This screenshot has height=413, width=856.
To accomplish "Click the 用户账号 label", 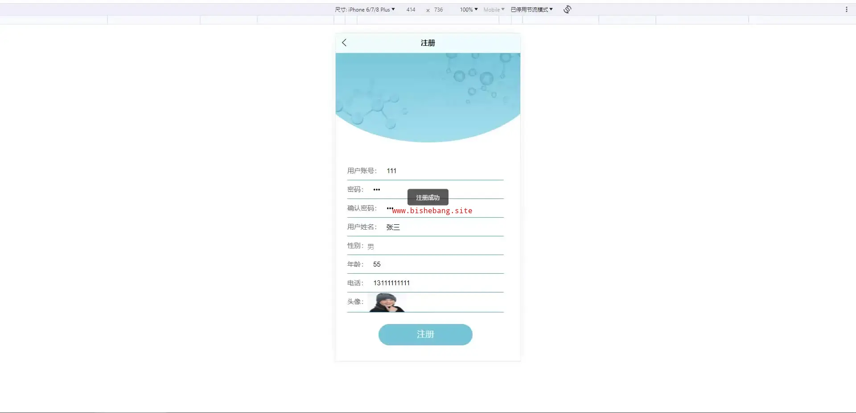I will pos(362,171).
